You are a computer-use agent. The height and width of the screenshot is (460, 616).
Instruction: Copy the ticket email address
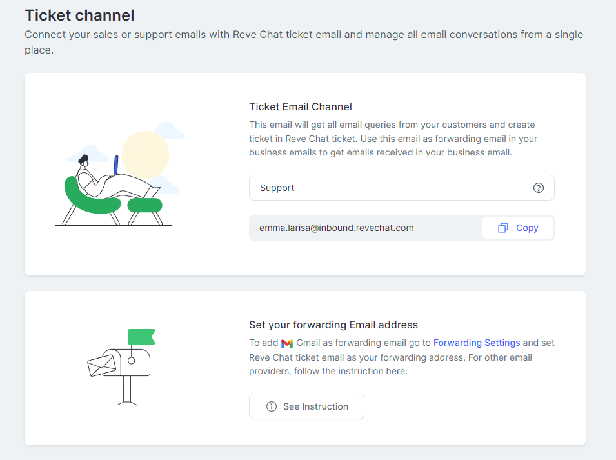[x=518, y=228]
